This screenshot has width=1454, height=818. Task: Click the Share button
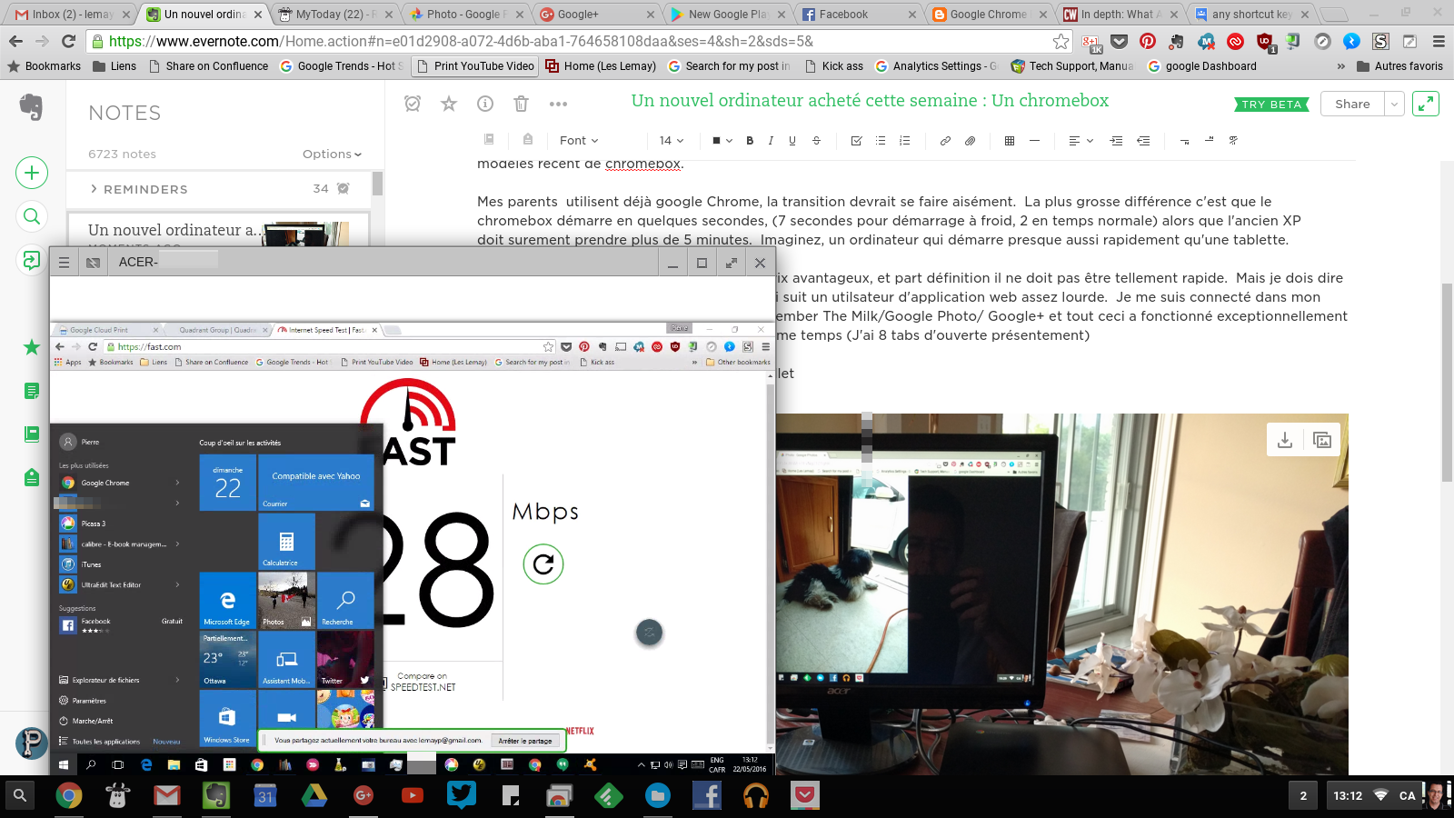tap(1351, 105)
